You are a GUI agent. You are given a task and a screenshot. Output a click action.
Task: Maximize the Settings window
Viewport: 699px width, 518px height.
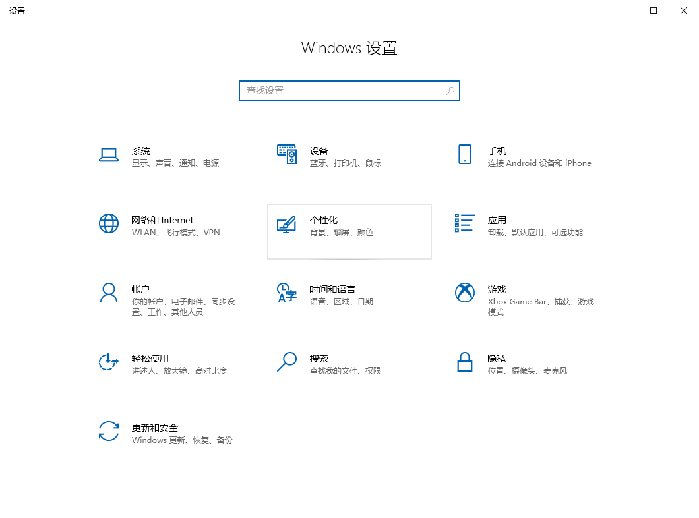pyautogui.click(x=653, y=11)
